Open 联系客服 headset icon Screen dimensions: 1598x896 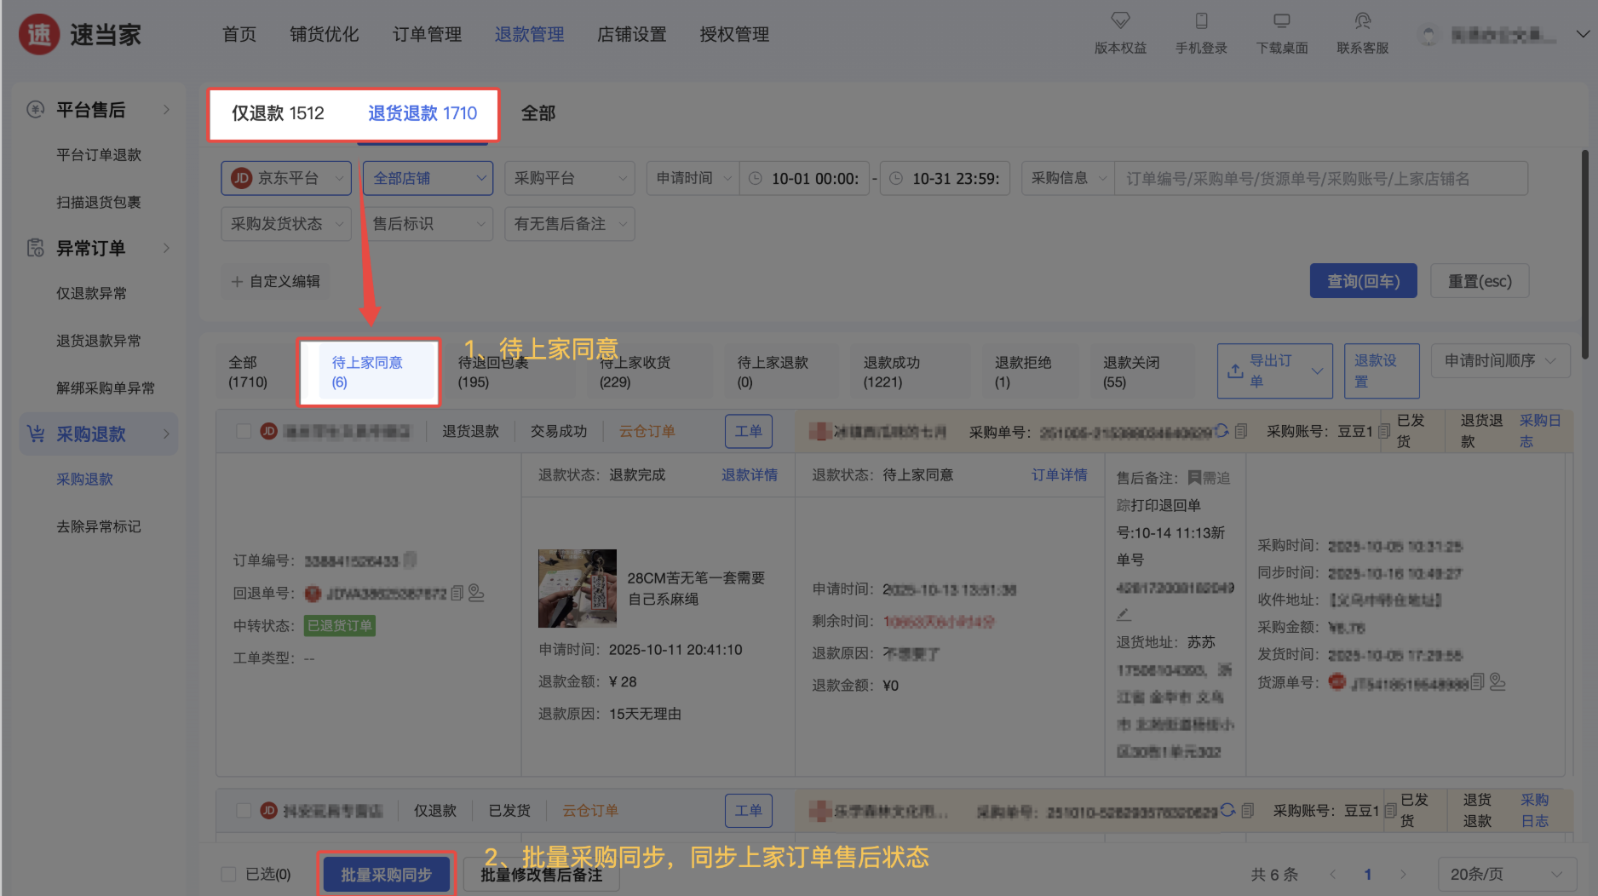[1362, 20]
